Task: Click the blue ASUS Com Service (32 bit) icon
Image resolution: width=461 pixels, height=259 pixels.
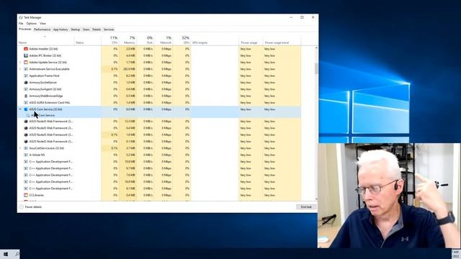Action: [26, 109]
